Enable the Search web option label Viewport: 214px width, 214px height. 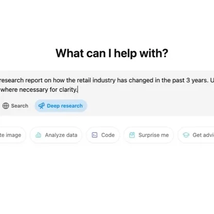click(20, 106)
